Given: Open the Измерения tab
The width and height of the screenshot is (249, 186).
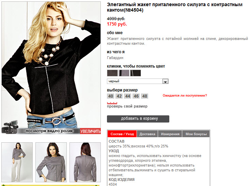Looking at the screenshot, I should [170, 134].
